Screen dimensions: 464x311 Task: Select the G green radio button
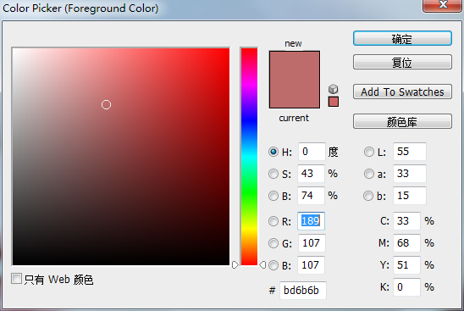pyautogui.click(x=273, y=243)
